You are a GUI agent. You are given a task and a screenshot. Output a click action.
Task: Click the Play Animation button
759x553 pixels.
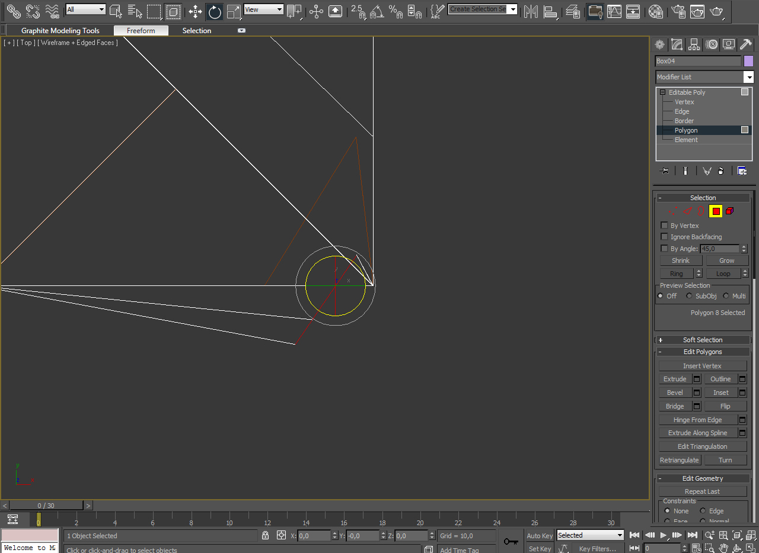pyautogui.click(x=664, y=535)
